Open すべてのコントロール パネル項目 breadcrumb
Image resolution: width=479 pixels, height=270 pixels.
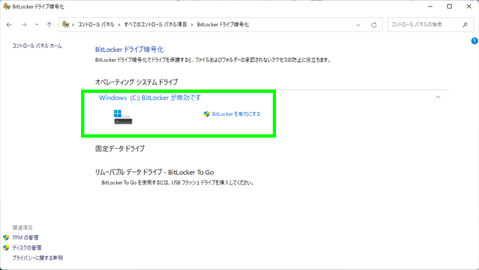pyautogui.click(x=155, y=24)
